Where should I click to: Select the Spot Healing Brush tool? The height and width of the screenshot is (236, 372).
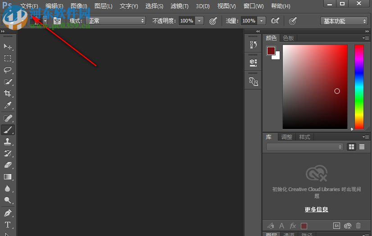(8, 118)
